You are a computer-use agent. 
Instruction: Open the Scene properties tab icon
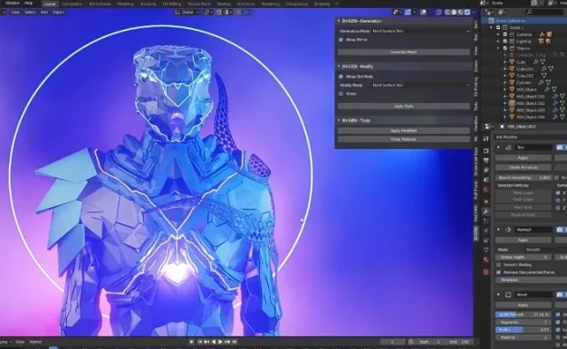(x=486, y=180)
